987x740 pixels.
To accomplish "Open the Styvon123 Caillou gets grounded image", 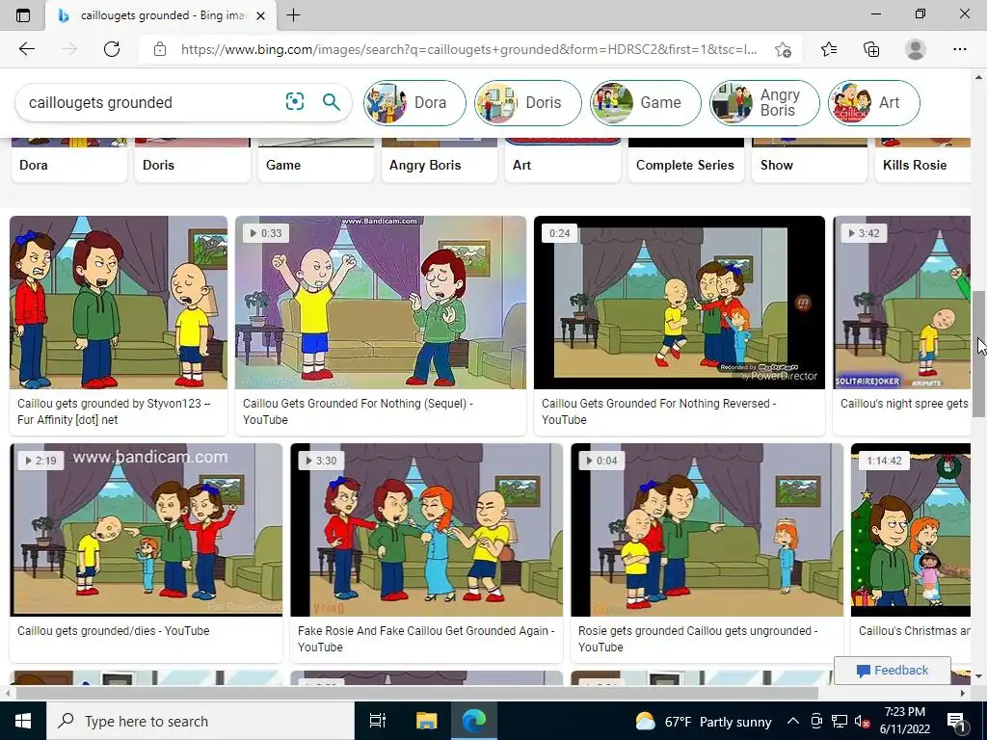I will (x=119, y=302).
